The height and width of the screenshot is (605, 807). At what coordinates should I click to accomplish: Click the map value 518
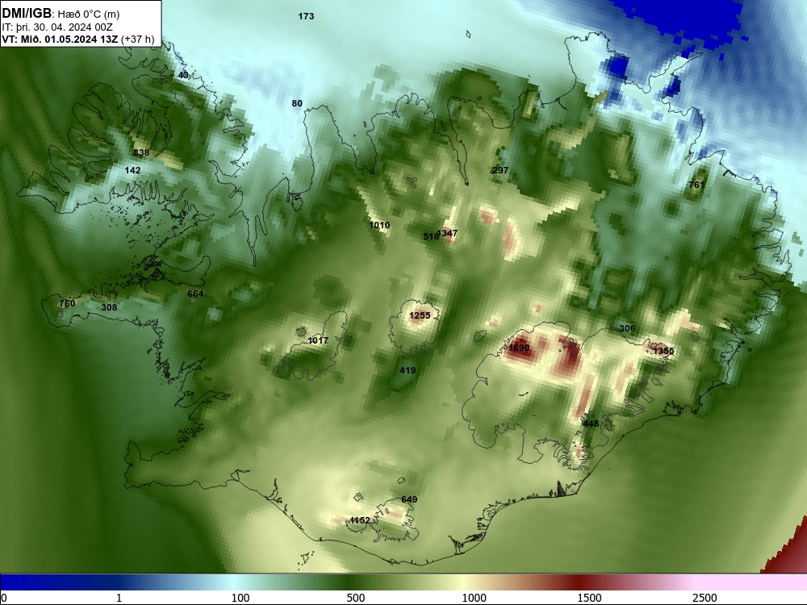pyautogui.click(x=431, y=236)
